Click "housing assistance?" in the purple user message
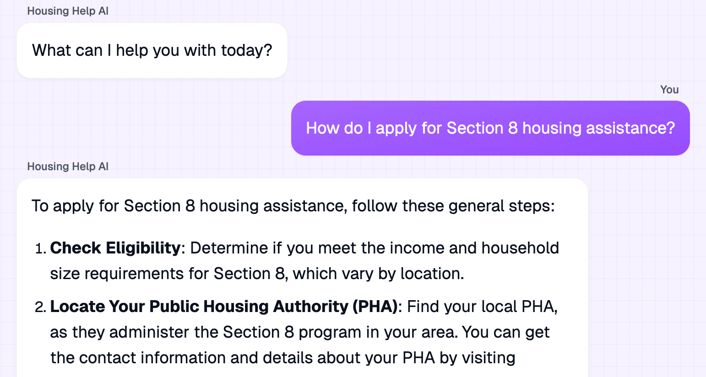Image resolution: width=706 pixels, height=377 pixels. [x=598, y=128]
